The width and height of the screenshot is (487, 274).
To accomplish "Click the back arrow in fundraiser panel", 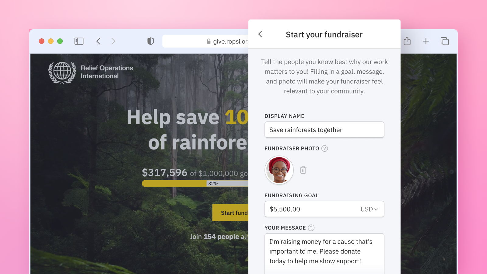I will click(260, 34).
